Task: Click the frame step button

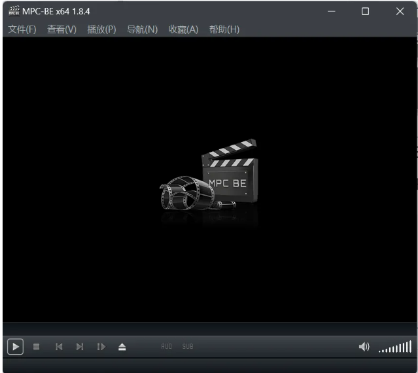Action: [101, 347]
